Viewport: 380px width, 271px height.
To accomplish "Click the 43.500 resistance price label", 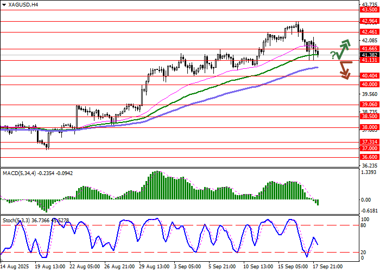I will click(x=369, y=9).
